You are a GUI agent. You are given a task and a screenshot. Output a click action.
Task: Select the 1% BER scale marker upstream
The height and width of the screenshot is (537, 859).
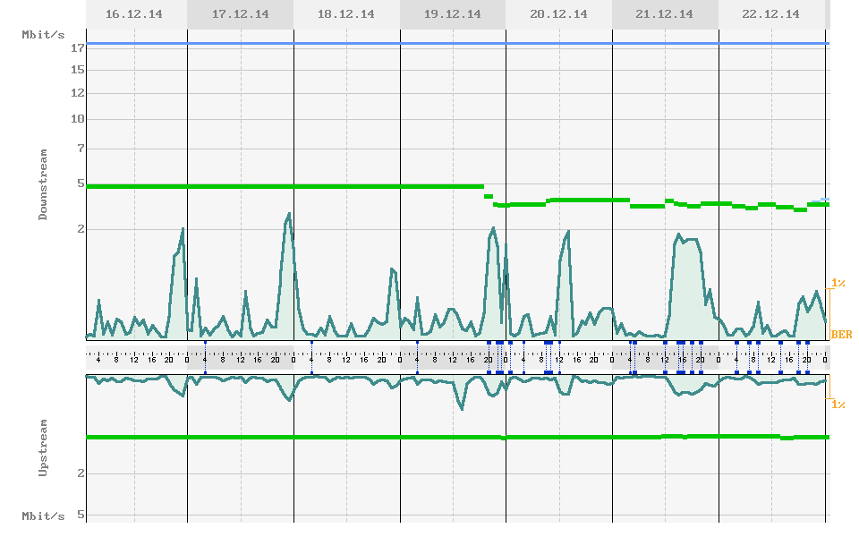[838, 404]
